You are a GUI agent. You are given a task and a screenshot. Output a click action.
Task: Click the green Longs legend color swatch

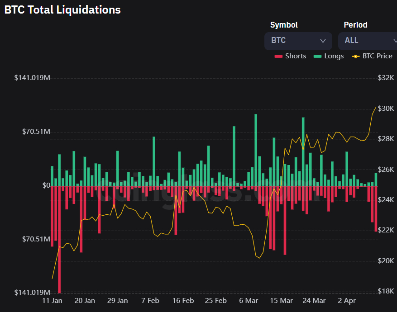tap(318, 56)
